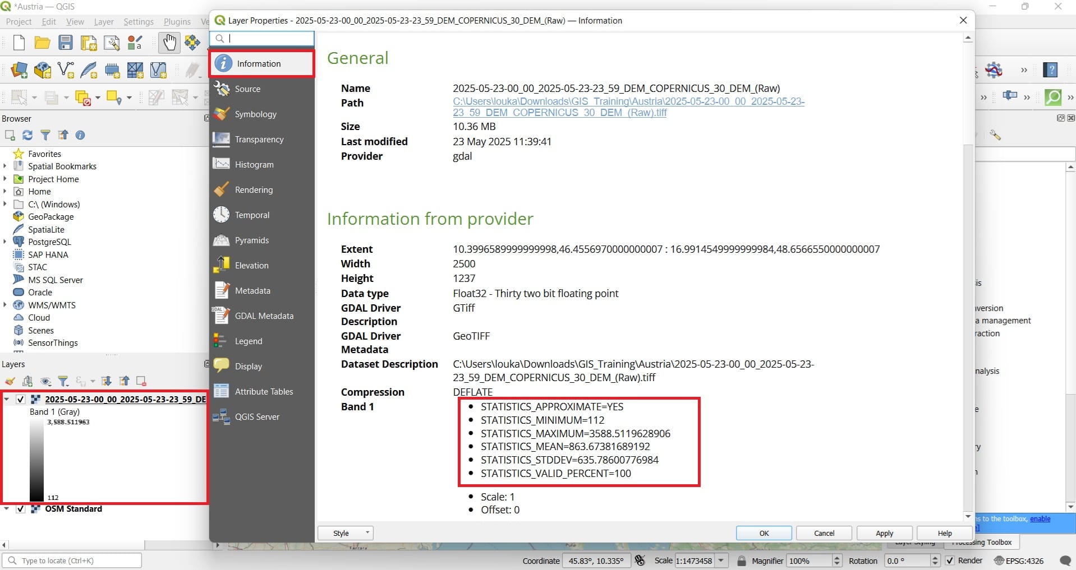The width and height of the screenshot is (1076, 570).
Task: Expand the Spatial Bookmarks browser item
Action: [5, 166]
